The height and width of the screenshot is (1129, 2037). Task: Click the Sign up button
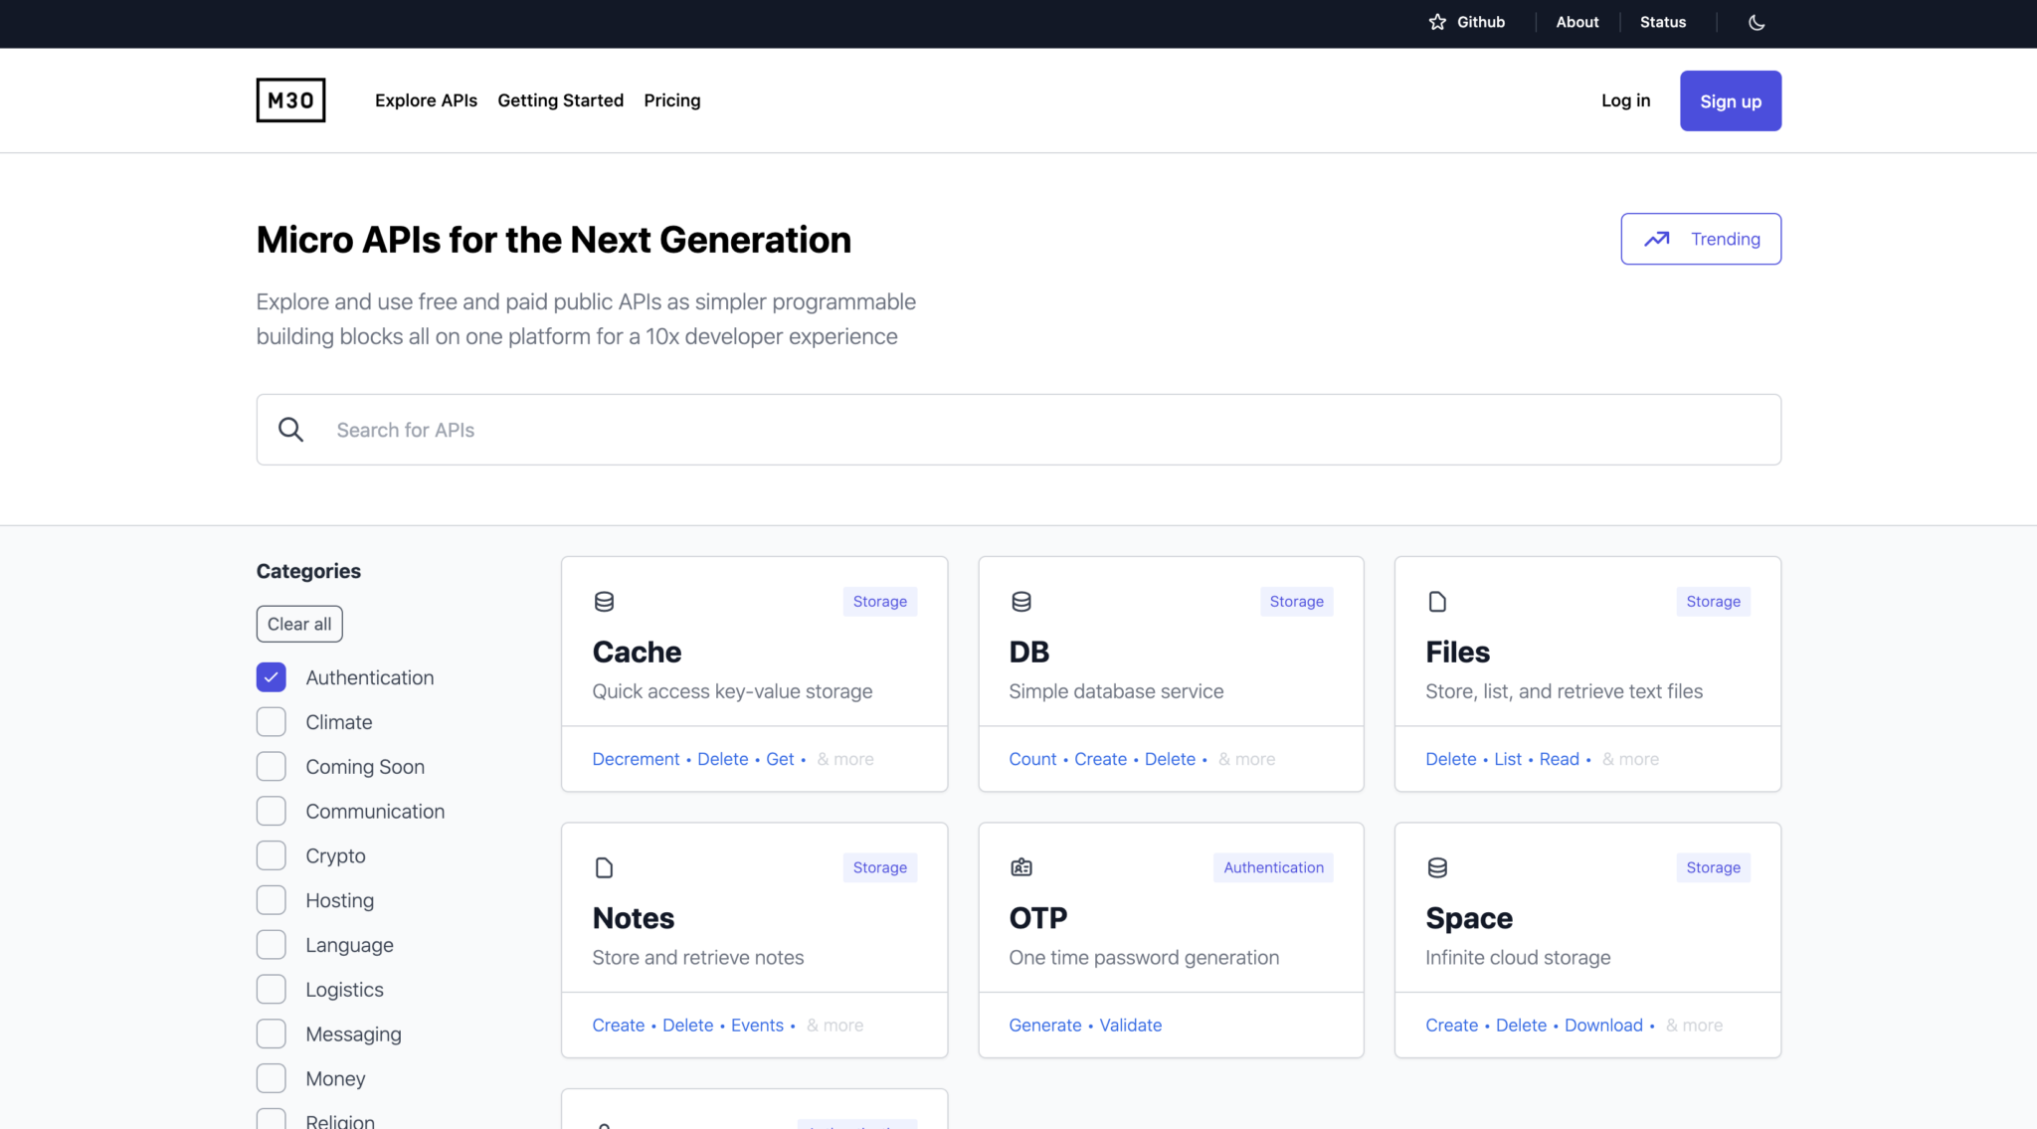(1730, 100)
